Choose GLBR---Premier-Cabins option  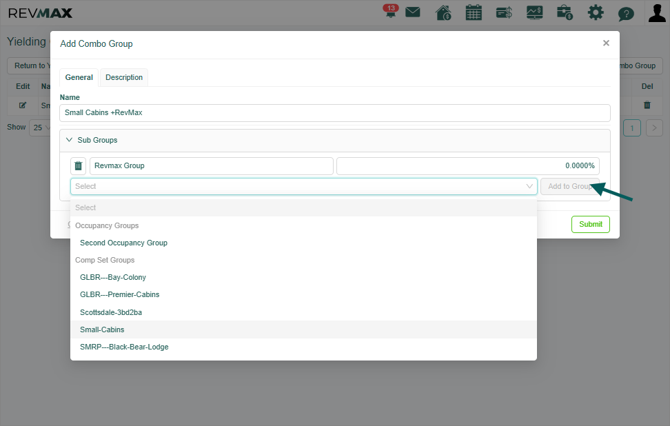[x=303, y=294]
